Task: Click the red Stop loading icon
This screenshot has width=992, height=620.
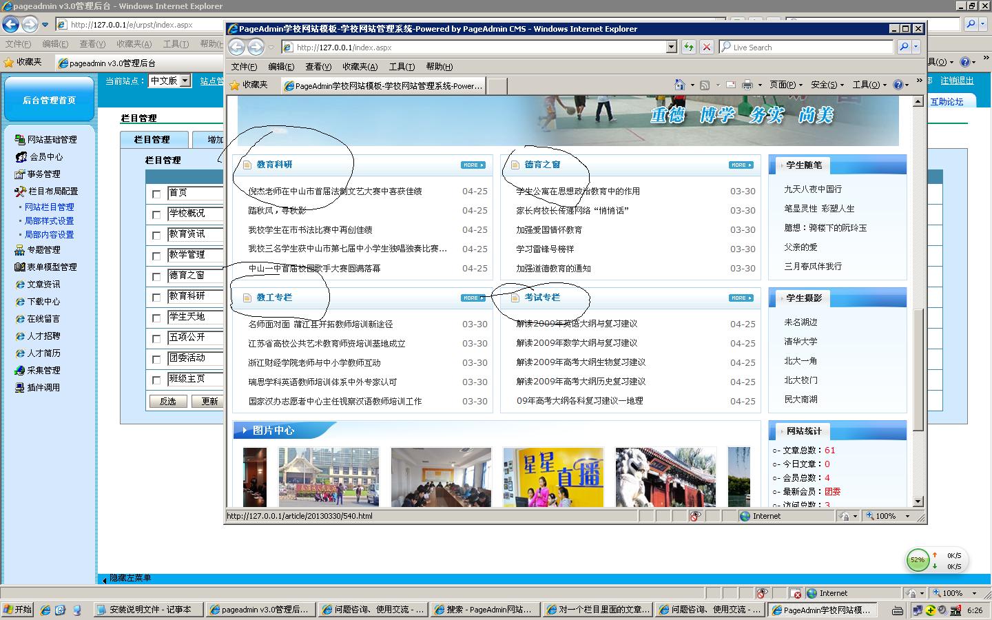Action: (706, 47)
